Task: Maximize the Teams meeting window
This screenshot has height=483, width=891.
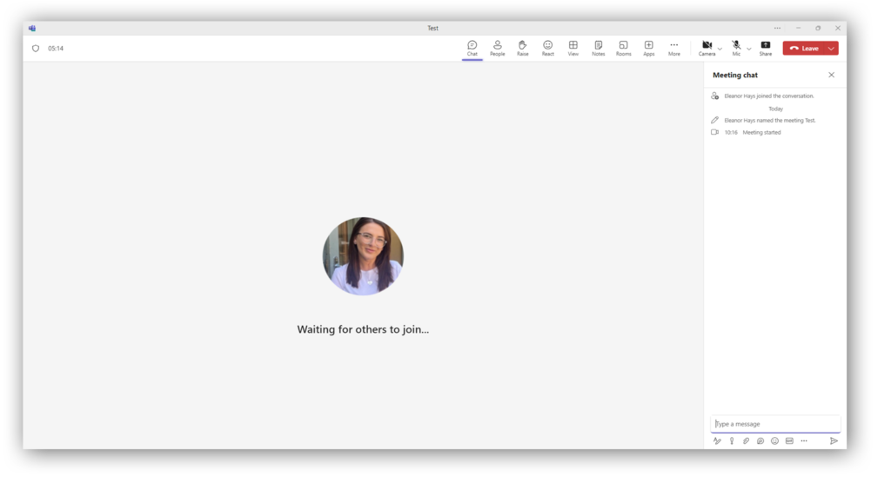Action: [x=818, y=28]
